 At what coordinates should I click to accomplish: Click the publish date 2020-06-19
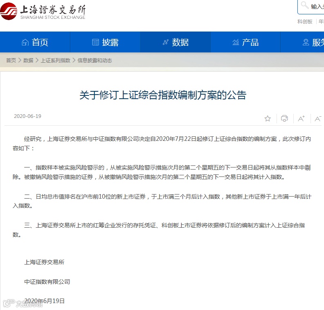click(27, 116)
